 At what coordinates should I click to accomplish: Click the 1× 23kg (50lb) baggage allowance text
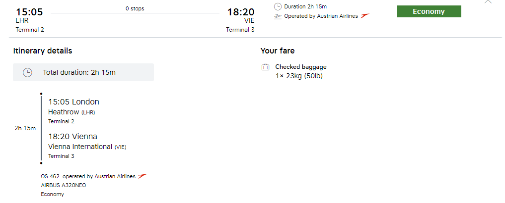tap(299, 76)
